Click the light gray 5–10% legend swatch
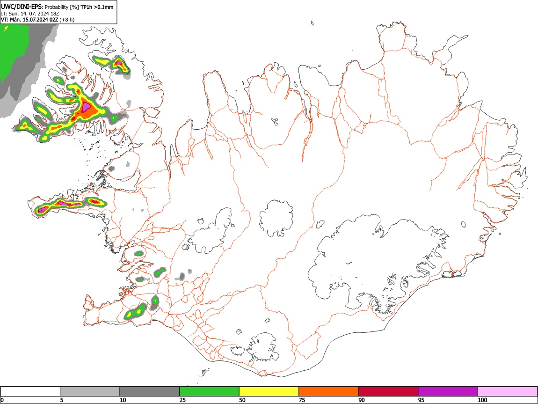 (90, 392)
